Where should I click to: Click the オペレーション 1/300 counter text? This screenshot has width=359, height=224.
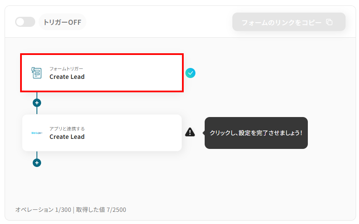(x=43, y=210)
